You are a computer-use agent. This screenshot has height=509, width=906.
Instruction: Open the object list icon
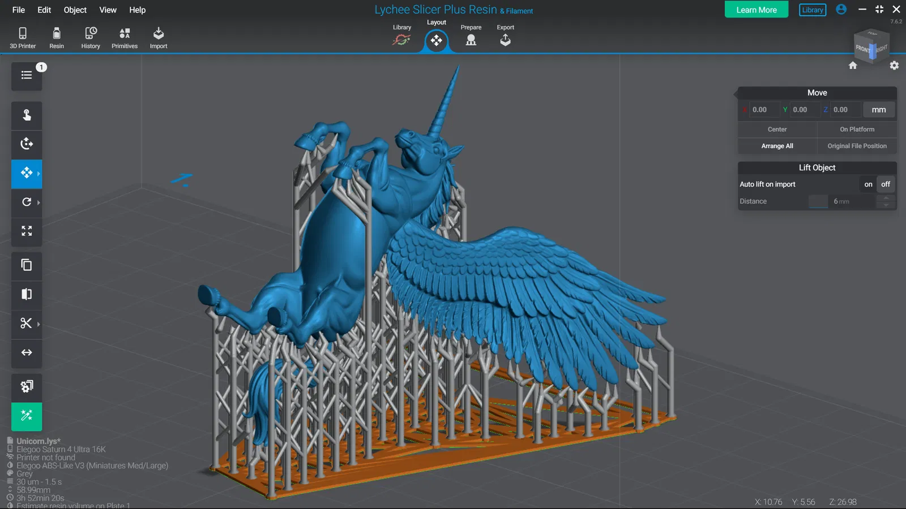pyautogui.click(x=27, y=75)
